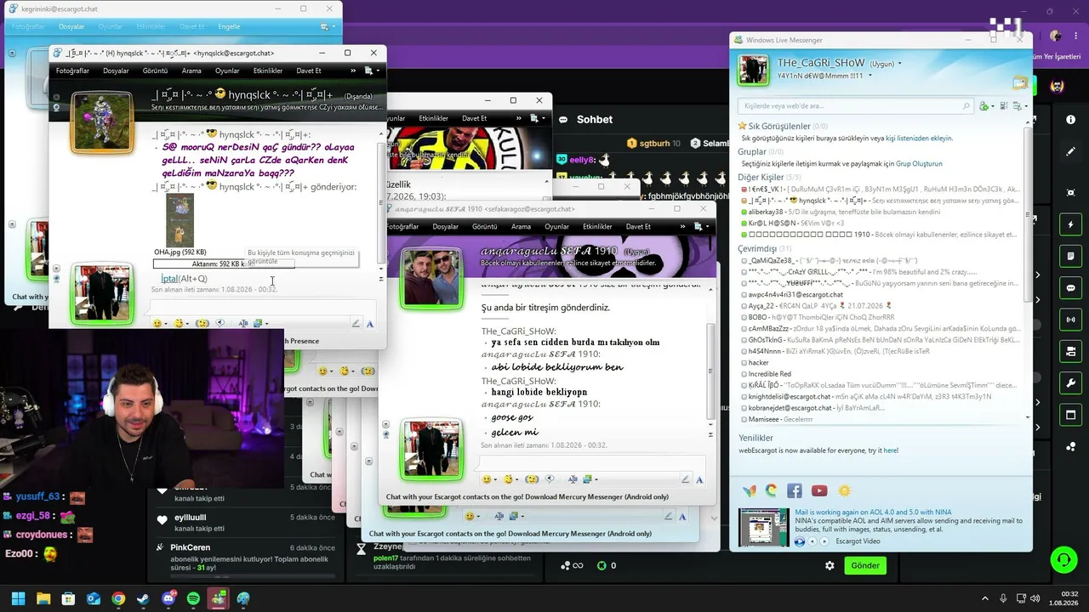Click the handwriting pen icon in SEFA chat

point(685,479)
